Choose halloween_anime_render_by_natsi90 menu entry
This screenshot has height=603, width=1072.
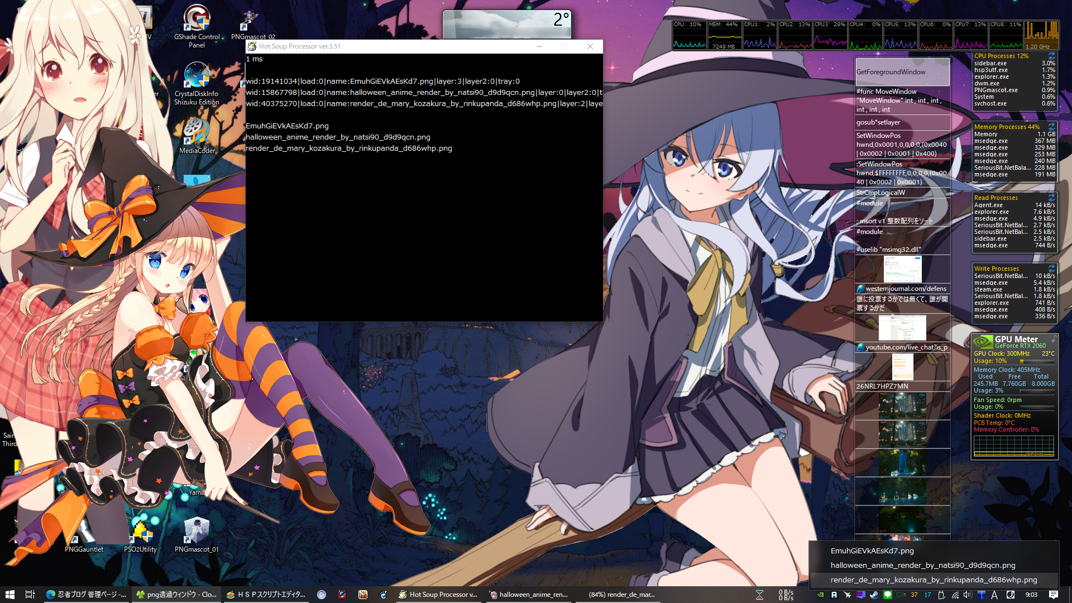[922, 565]
